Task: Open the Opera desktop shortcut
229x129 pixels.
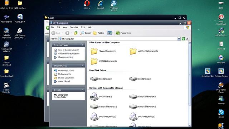Action: (87, 5)
